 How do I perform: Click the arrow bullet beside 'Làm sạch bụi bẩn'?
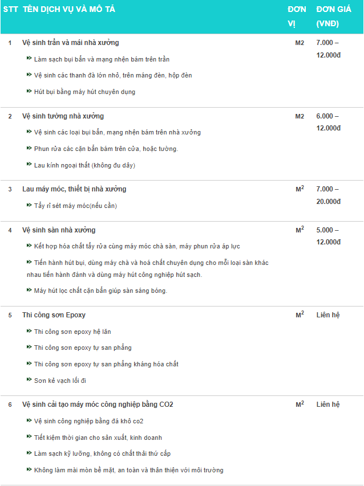point(29,59)
